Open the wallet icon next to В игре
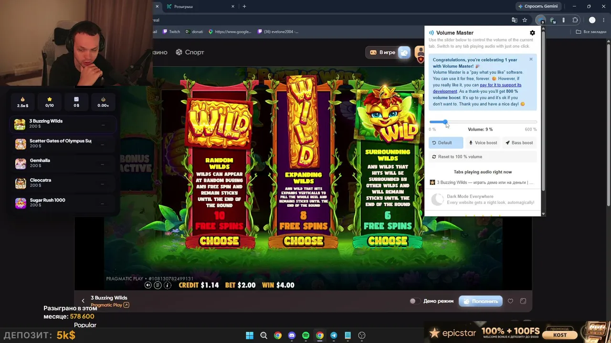Screen dimensions: 611x343 (x=404, y=52)
